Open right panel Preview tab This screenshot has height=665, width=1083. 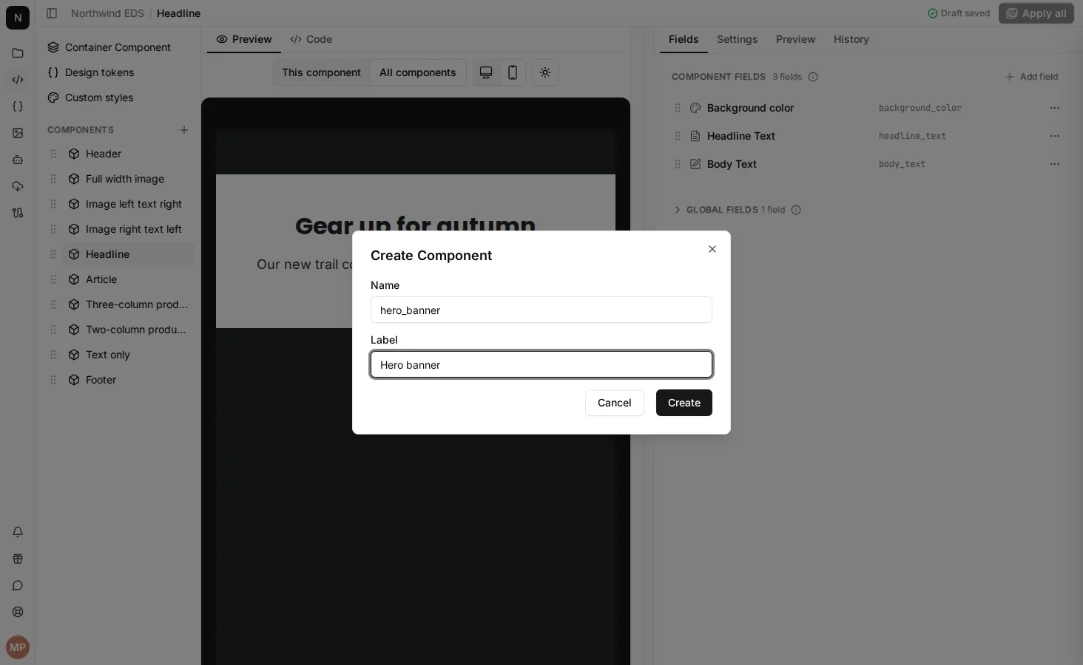coord(795,39)
